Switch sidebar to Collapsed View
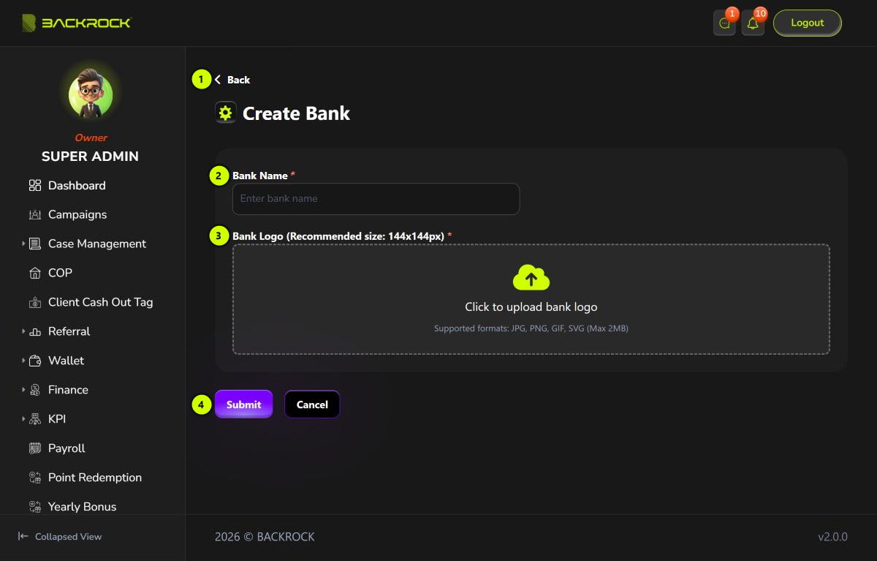 point(60,537)
